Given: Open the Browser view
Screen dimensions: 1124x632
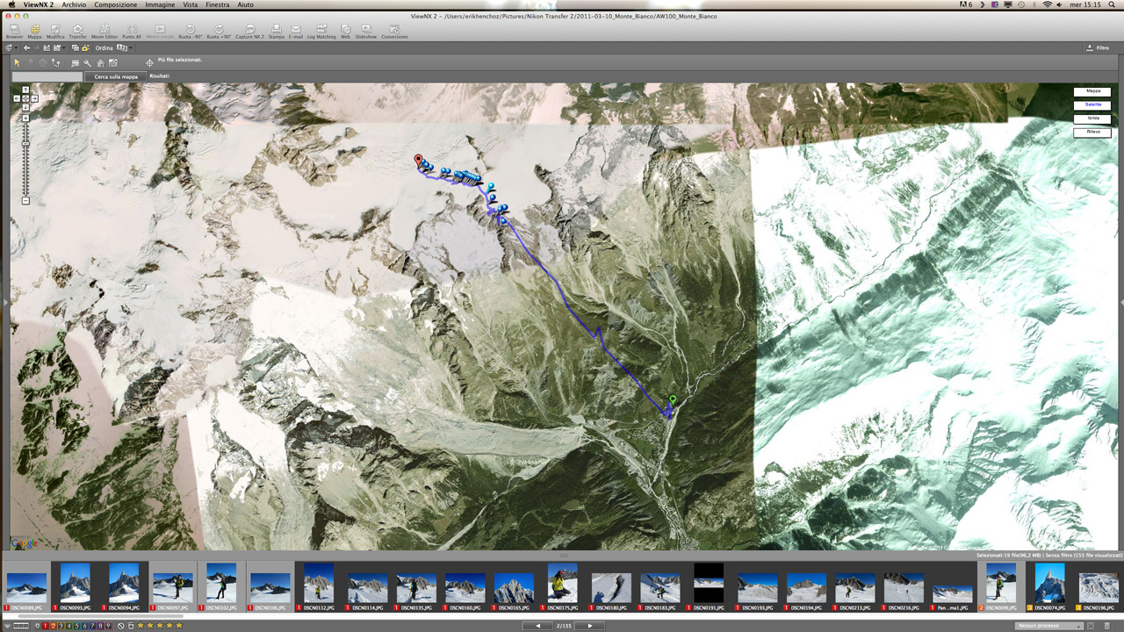Looking at the screenshot, I should pos(14,32).
